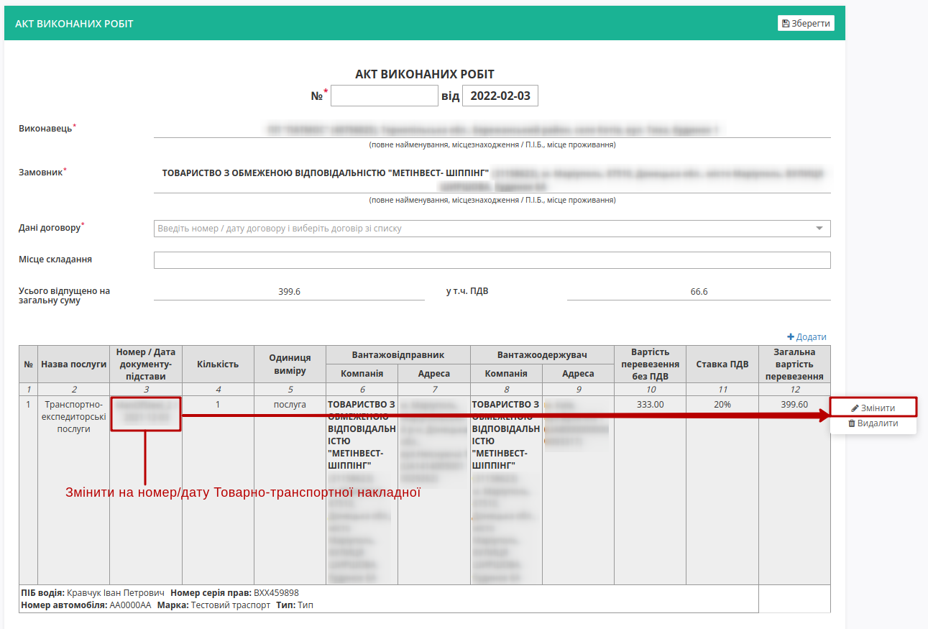Open the act date field 2022-02-03
Screen dimensions: 928x629
[500, 96]
